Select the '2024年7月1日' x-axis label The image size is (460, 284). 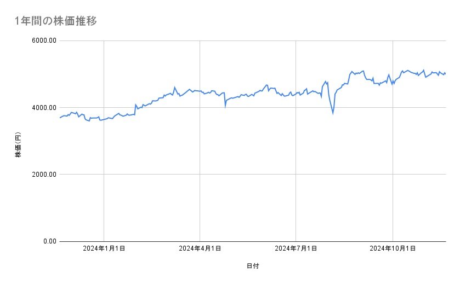pos(296,249)
